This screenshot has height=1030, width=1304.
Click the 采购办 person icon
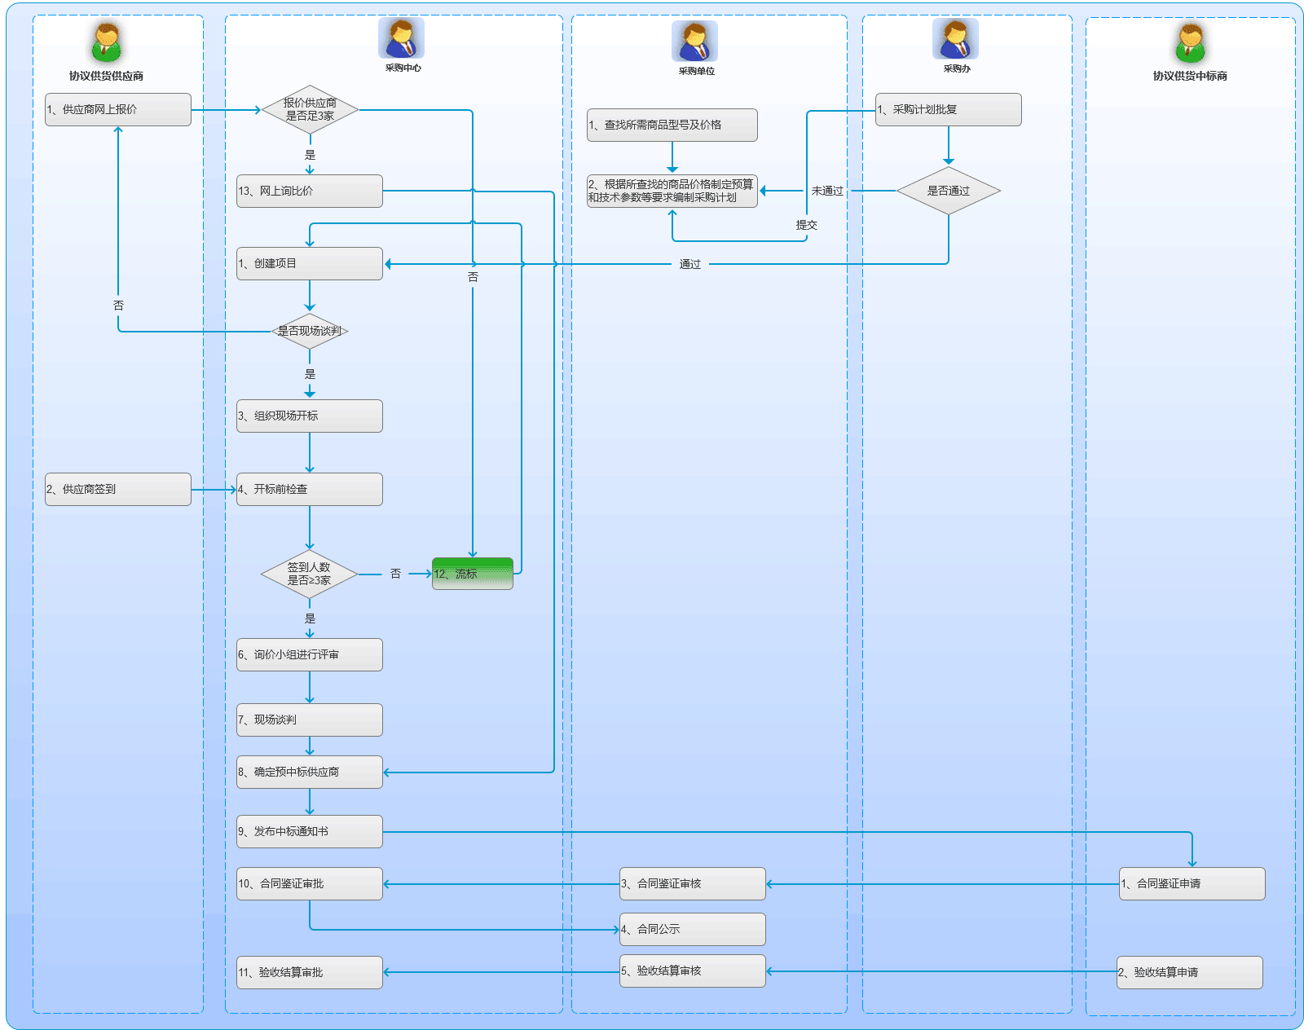(x=955, y=39)
